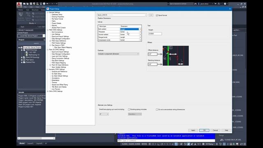Image resolution: width=263 pixels, height=148 pixels.
Task: Toggle the Spool format checkbox
Action: [157, 15]
